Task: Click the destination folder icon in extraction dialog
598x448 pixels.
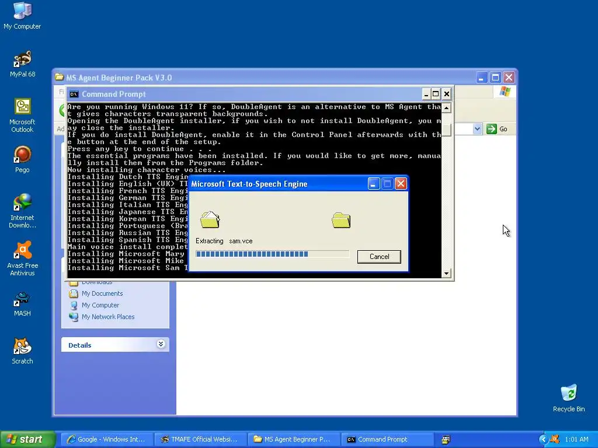Action: 341,220
